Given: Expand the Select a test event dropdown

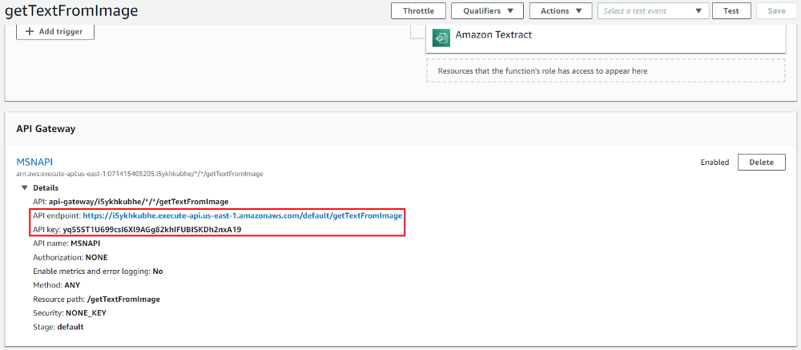Looking at the screenshot, I should pos(653,11).
